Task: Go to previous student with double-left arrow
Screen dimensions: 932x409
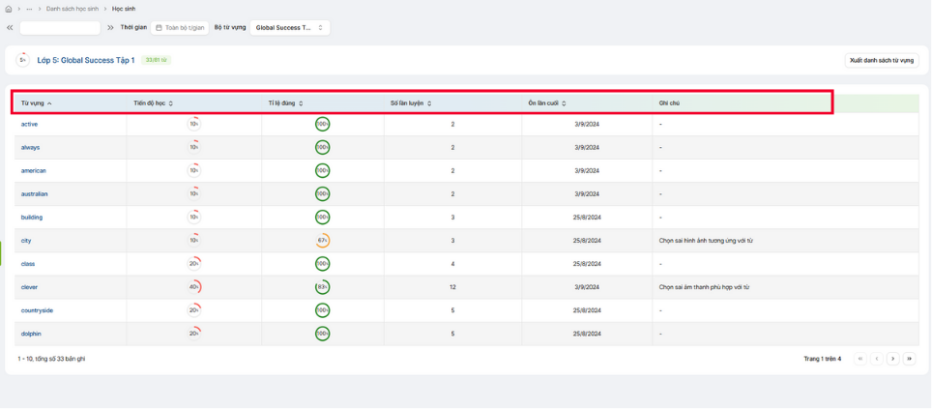Action: coord(10,28)
